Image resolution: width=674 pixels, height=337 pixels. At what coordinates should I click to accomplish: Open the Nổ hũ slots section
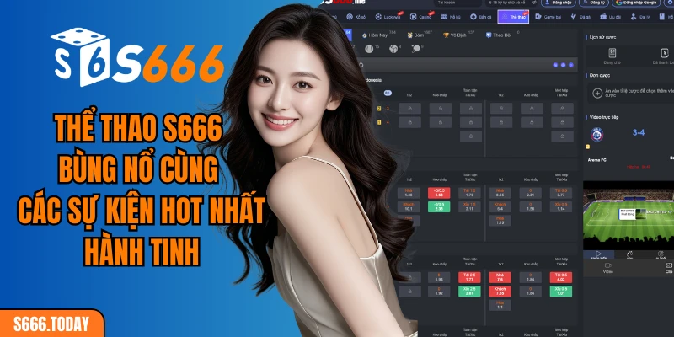(451, 17)
